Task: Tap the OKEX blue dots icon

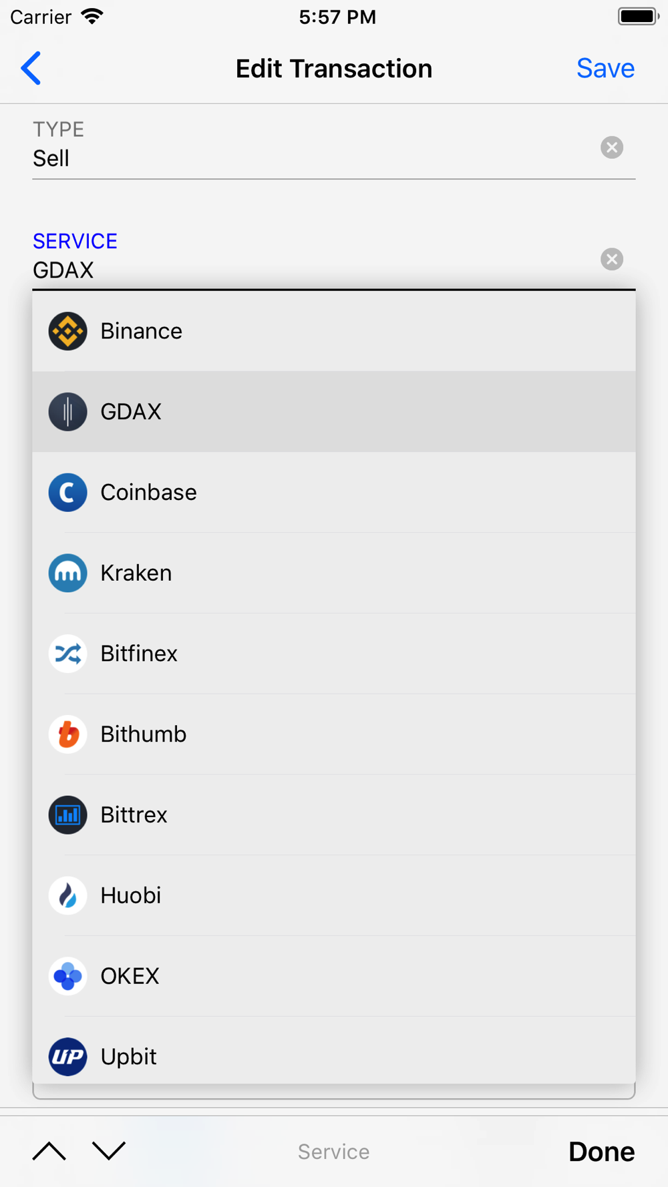Action: coord(67,976)
